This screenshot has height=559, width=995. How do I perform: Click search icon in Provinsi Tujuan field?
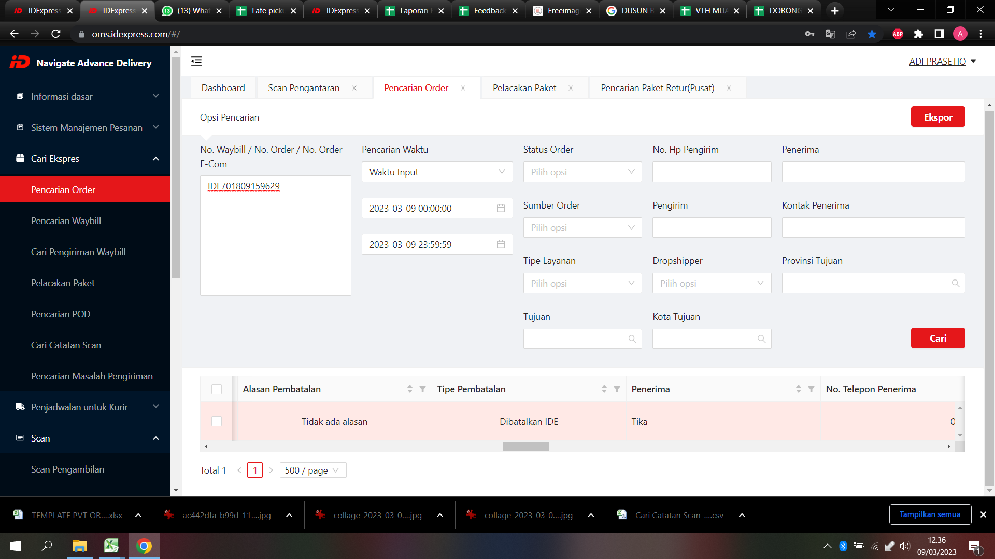[955, 283]
